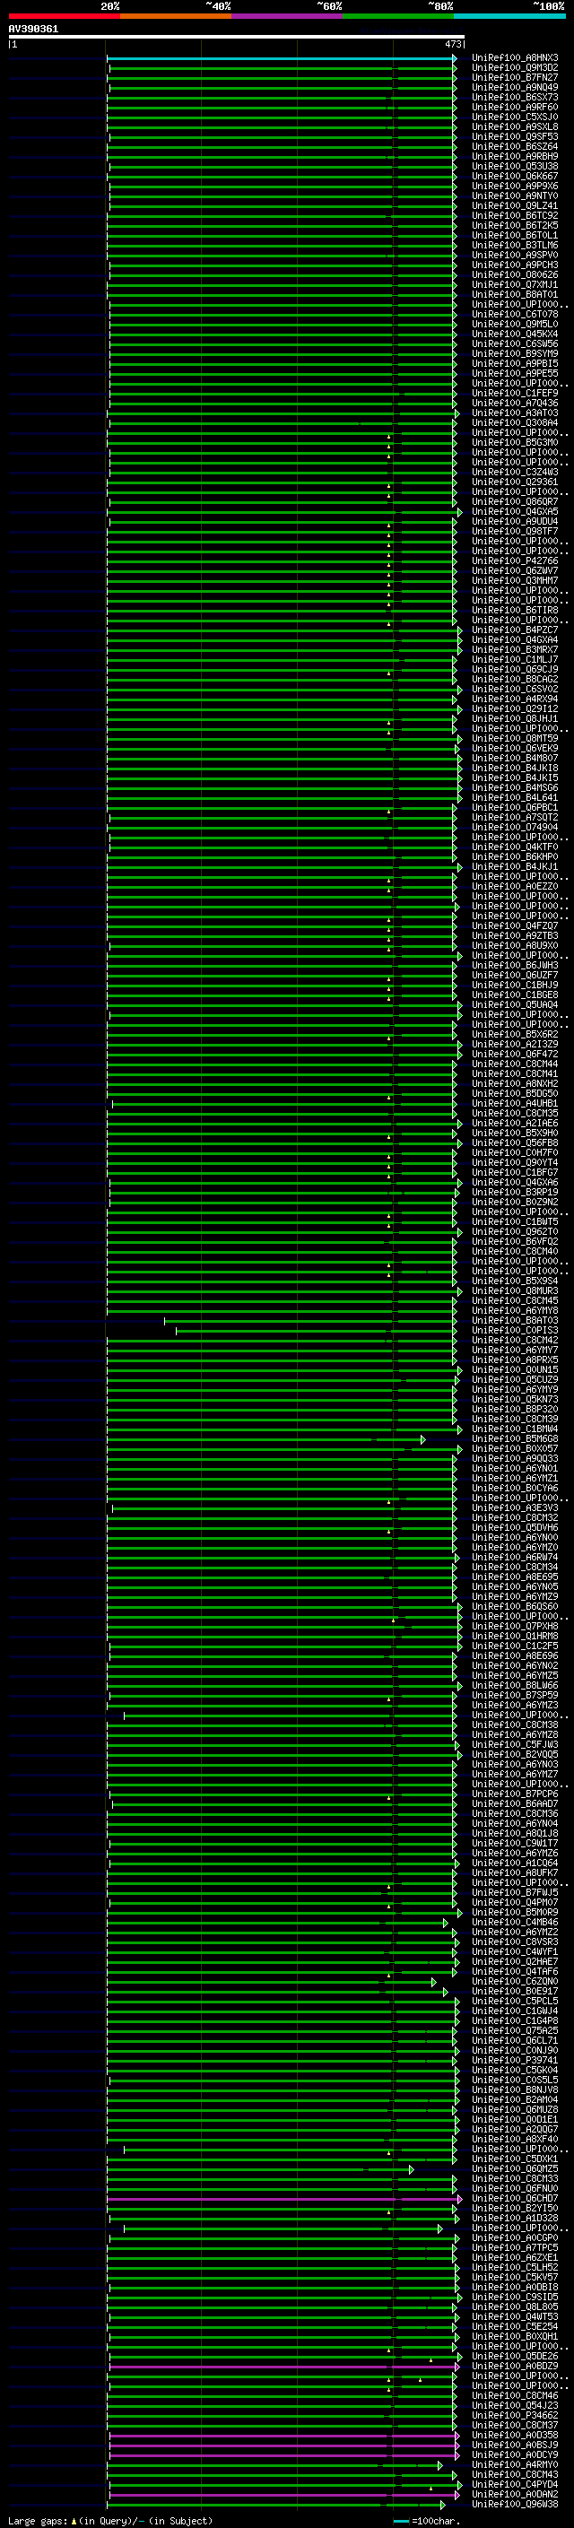Viewport: 574px width, 2528px height.
Task: Select hit label UniRef100_Q45KX4
Action: pyautogui.click(x=515, y=334)
